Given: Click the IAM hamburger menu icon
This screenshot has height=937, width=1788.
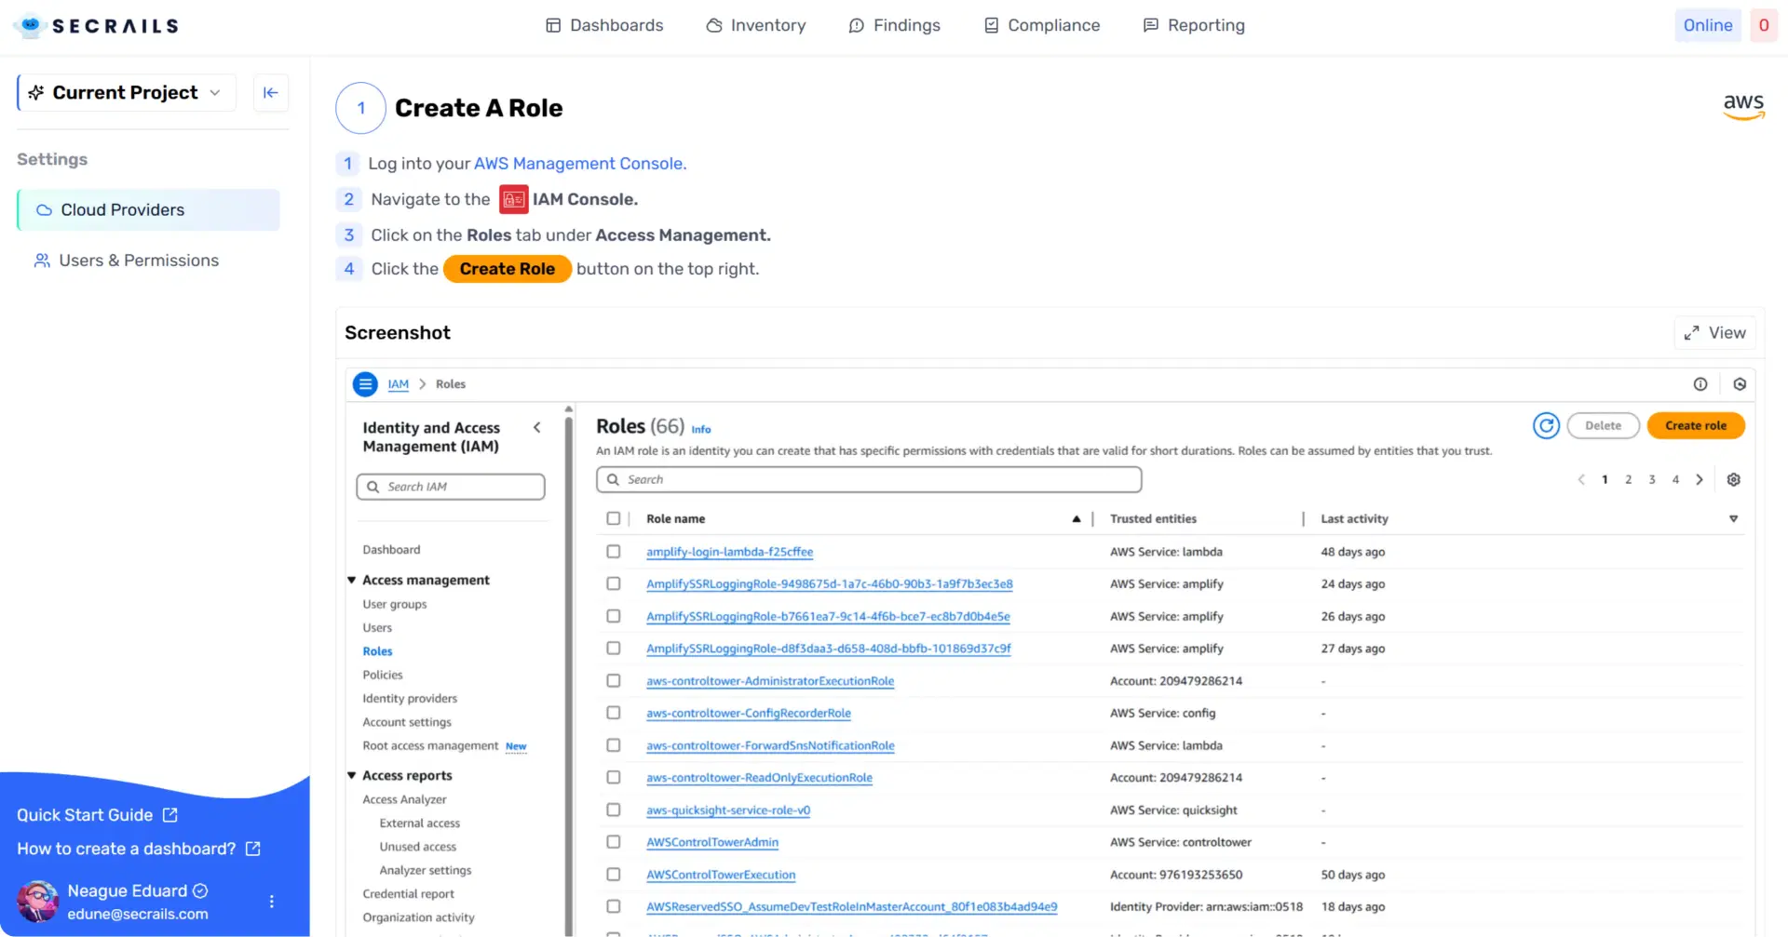Looking at the screenshot, I should click(x=366, y=383).
